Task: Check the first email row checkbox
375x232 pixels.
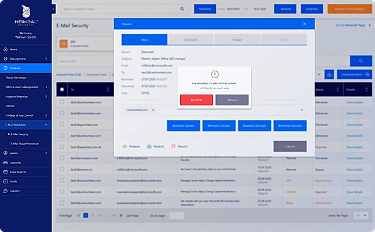Action: point(62,102)
